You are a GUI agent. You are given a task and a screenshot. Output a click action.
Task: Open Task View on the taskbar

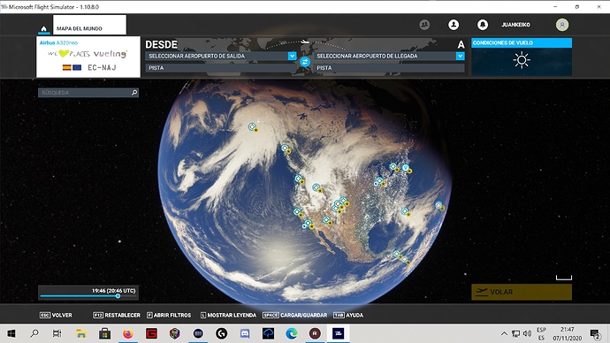(57, 333)
